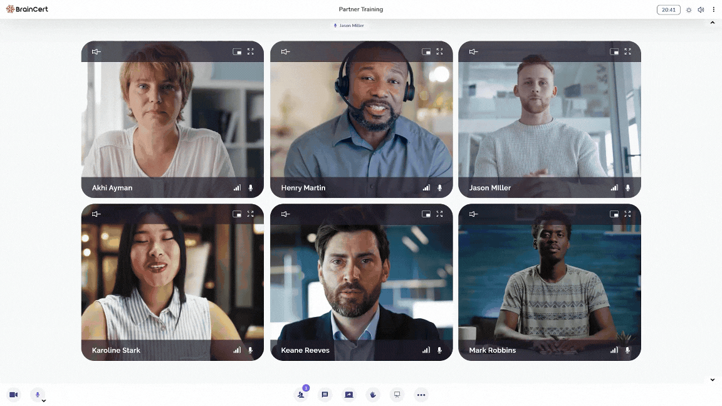The height and width of the screenshot is (406, 722).
Task: Collapse bottom toolbar with down chevron
Action: pyautogui.click(x=712, y=380)
